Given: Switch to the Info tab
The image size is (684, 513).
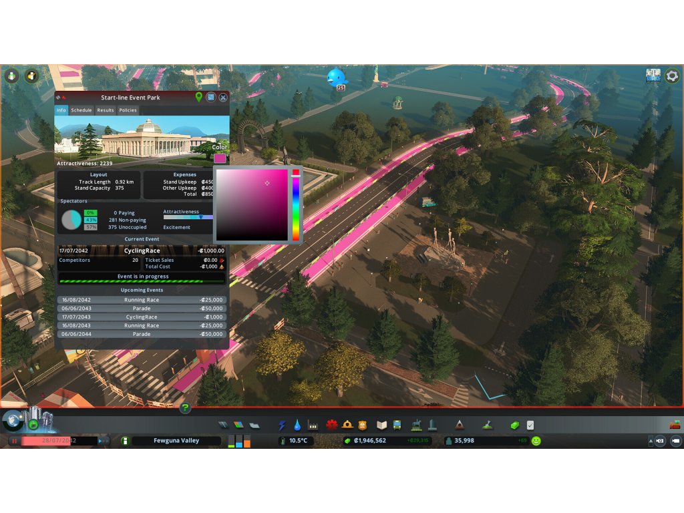Looking at the screenshot, I should [x=61, y=110].
